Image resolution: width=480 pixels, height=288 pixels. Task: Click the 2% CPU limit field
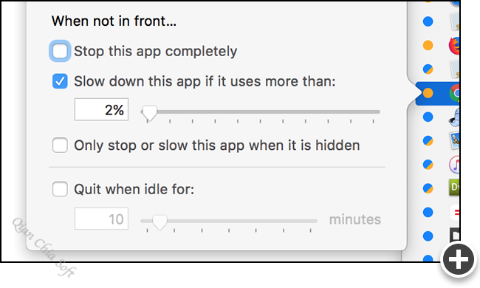[101, 109]
